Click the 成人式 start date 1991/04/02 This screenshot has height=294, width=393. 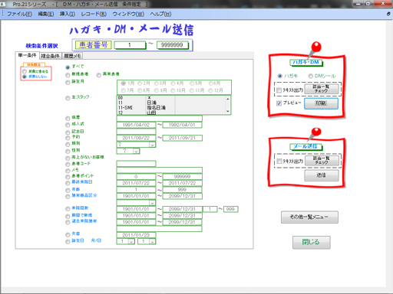(136, 125)
